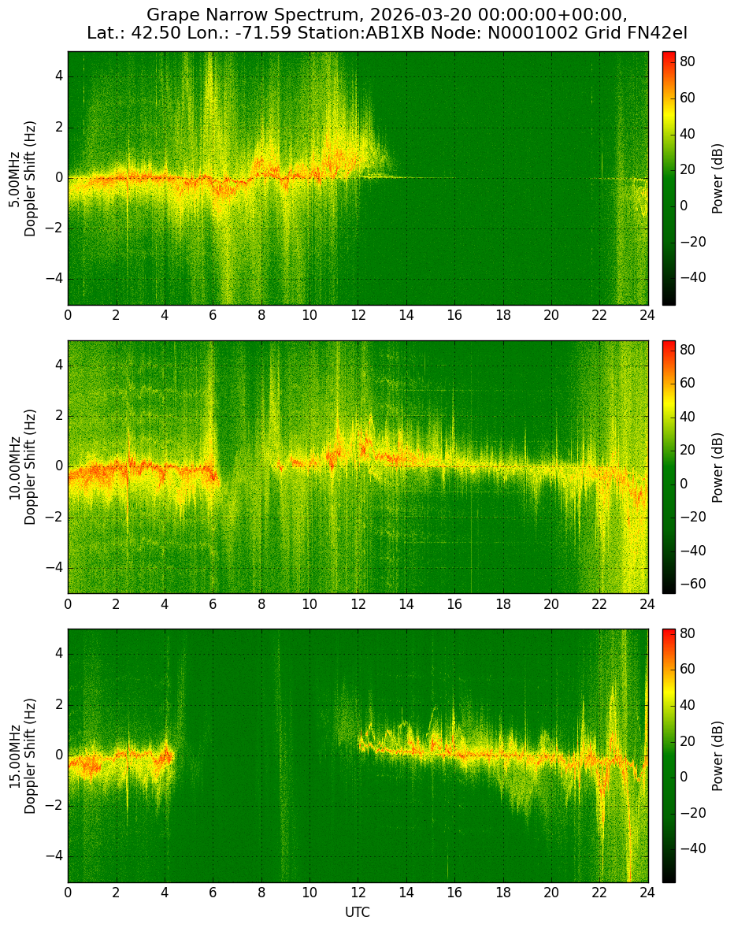Click the station AB1XB subtitle line

click(387, 33)
